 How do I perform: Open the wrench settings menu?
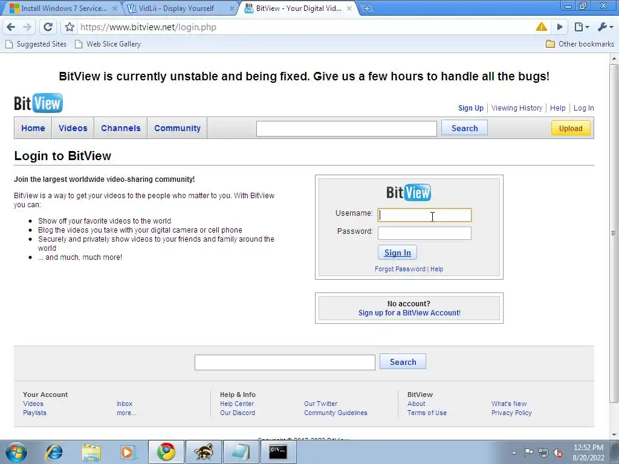pos(604,27)
